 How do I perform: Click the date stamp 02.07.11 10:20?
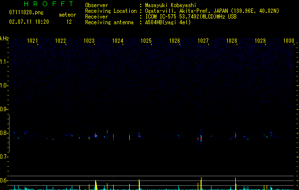click(29, 22)
